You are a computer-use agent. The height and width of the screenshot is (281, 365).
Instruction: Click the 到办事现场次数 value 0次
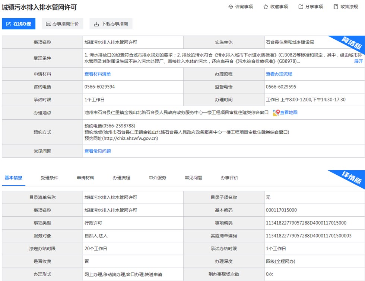269,274
